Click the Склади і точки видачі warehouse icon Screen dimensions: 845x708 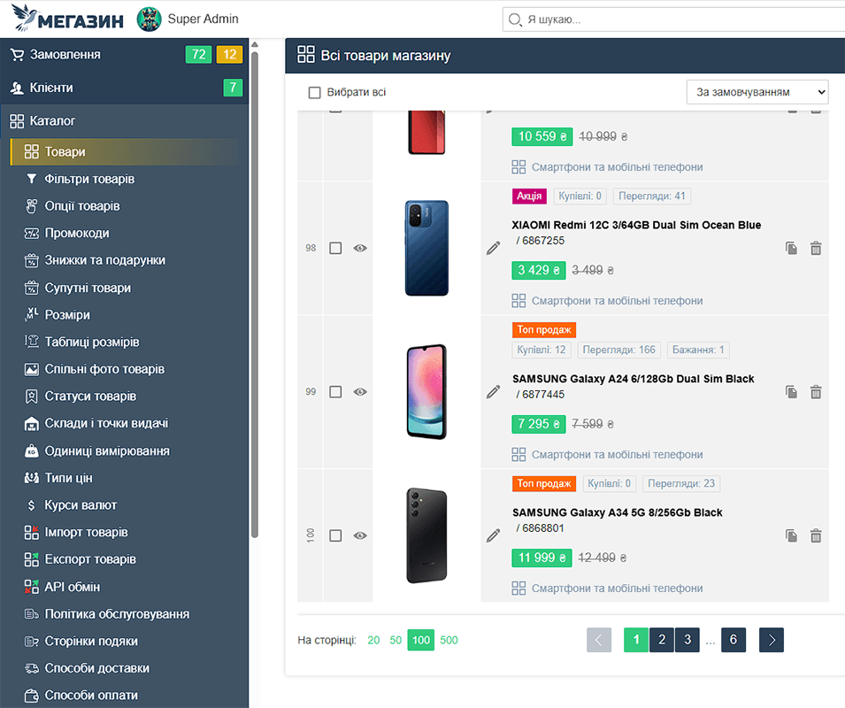click(32, 424)
